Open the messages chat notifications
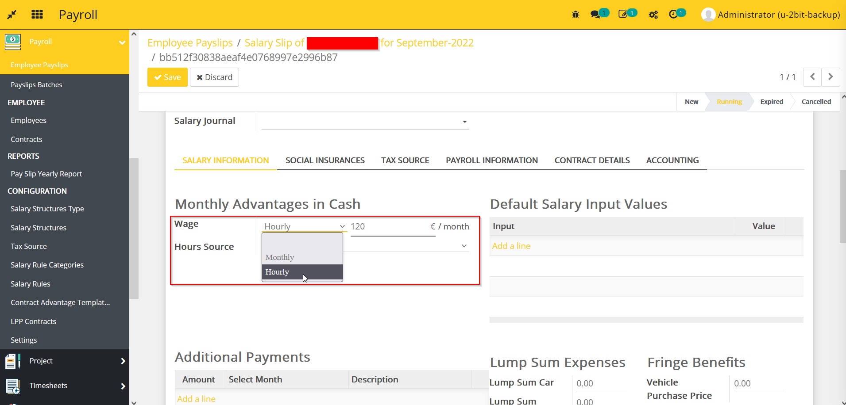Image resolution: width=846 pixels, height=405 pixels. pos(597,14)
